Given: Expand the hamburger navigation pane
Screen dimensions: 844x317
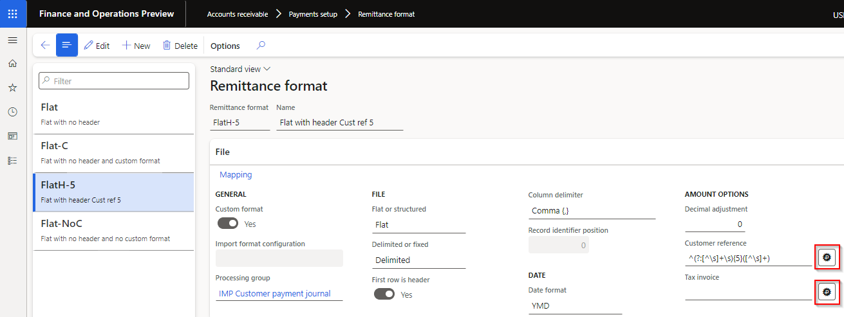Looking at the screenshot, I should (12, 41).
